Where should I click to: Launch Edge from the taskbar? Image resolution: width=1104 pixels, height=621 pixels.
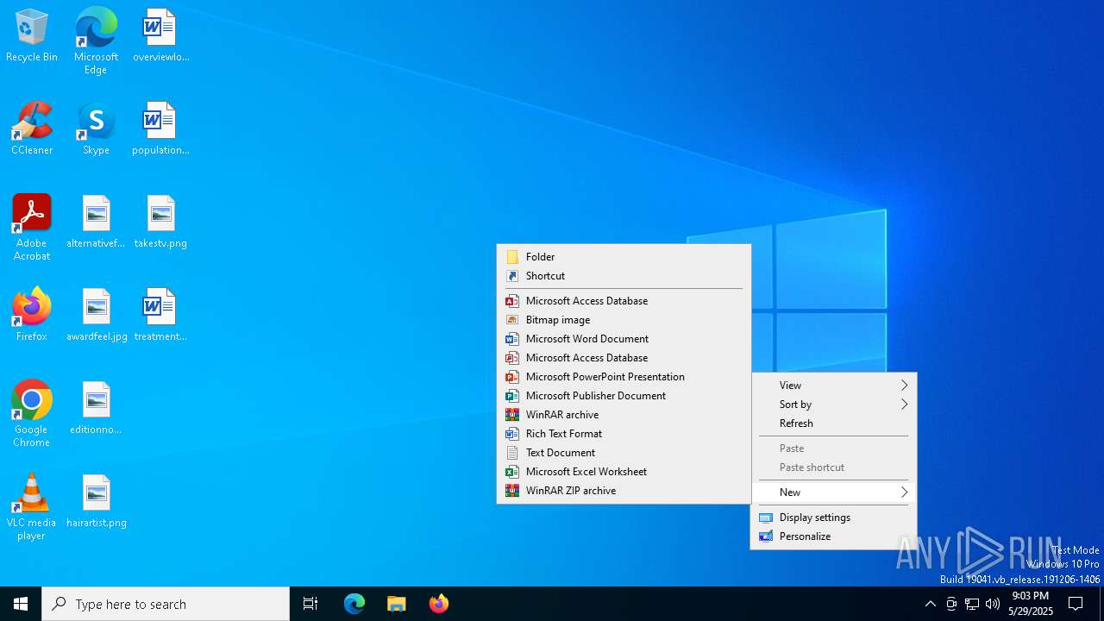354,604
